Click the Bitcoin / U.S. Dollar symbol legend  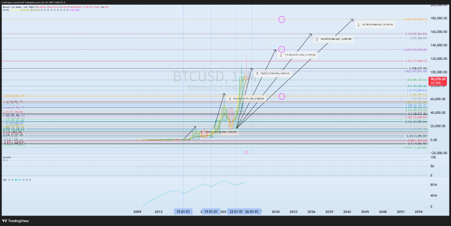coord(19,6)
